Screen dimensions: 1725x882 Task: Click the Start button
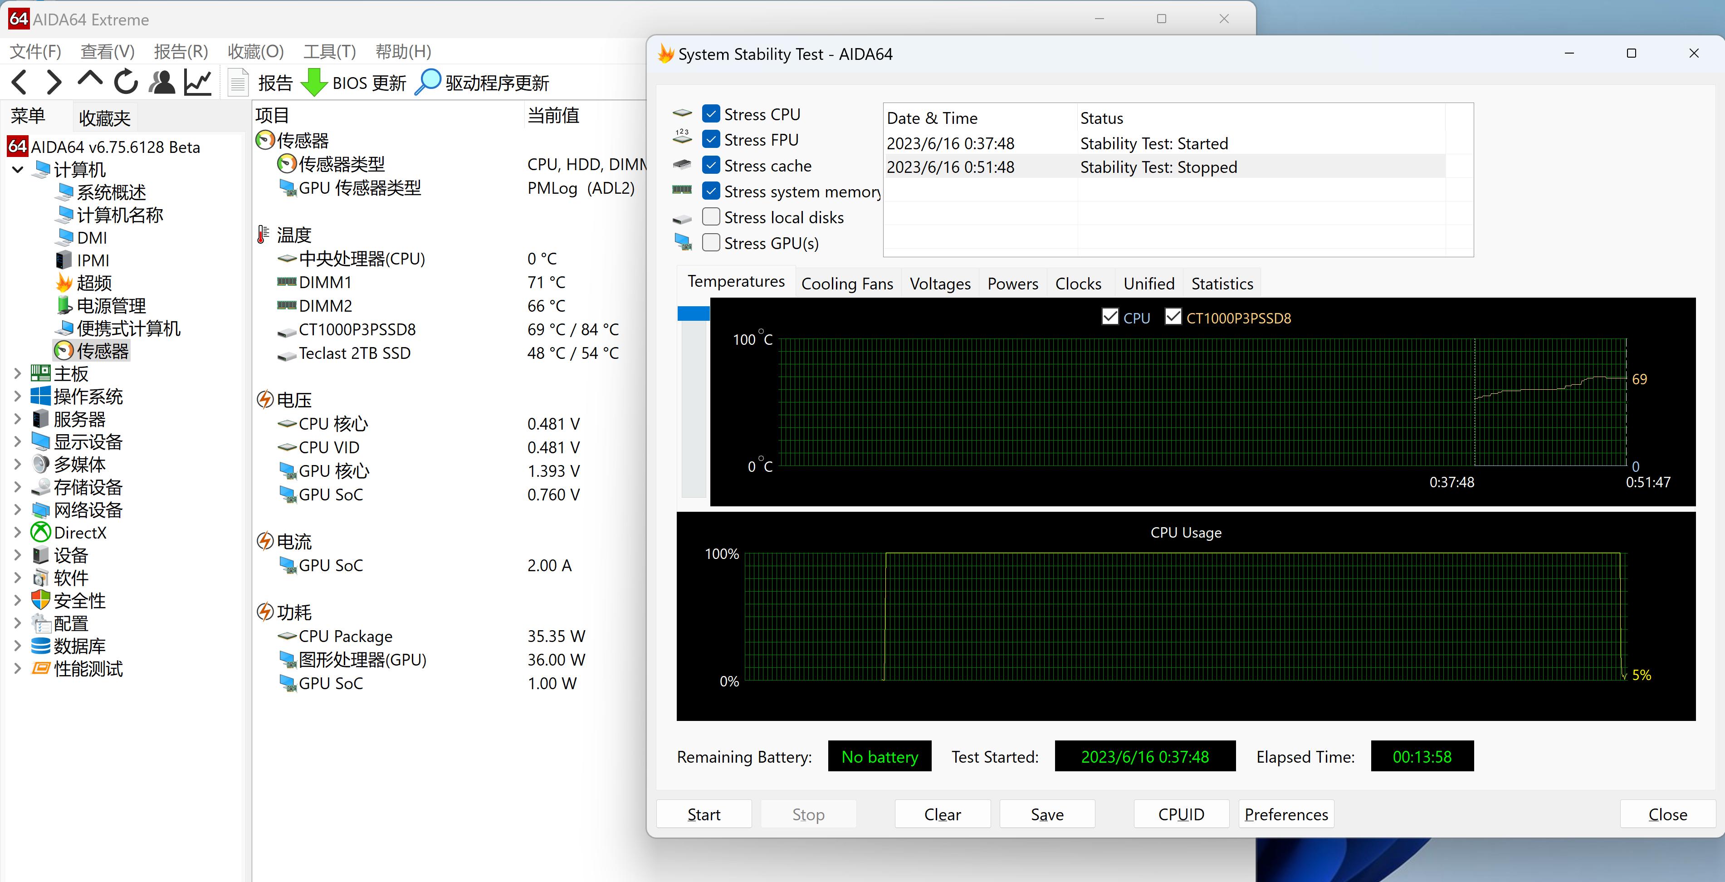click(704, 814)
